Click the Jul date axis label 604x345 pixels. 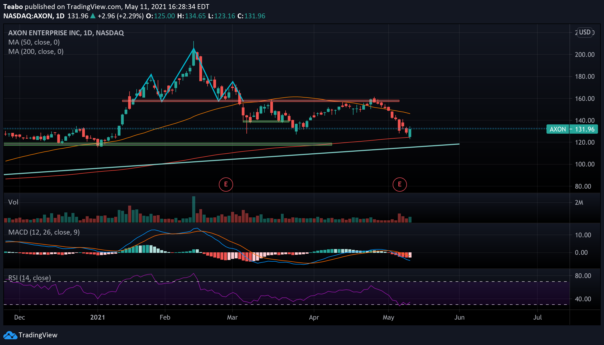point(537,318)
